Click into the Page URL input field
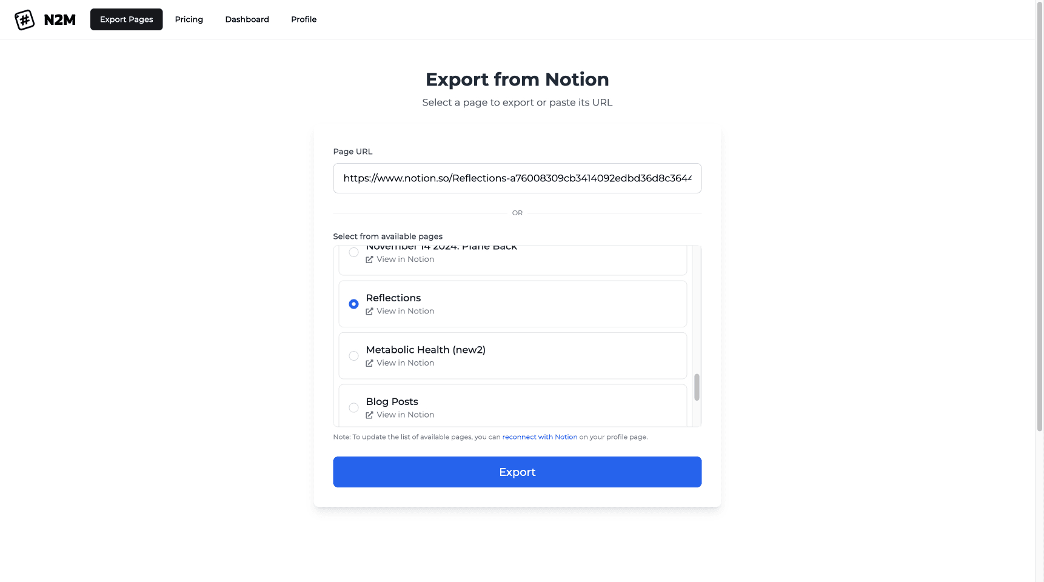Screen dimensions: 1044x582 coord(517,178)
